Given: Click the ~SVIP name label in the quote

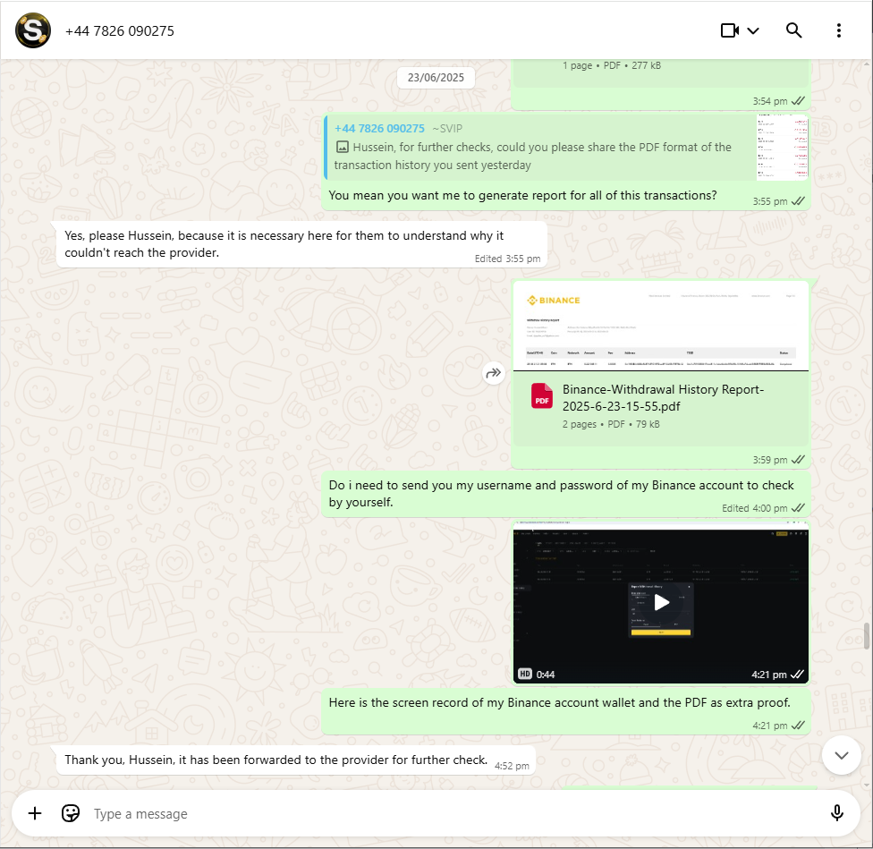Looking at the screenshot, I should (447, 129).
